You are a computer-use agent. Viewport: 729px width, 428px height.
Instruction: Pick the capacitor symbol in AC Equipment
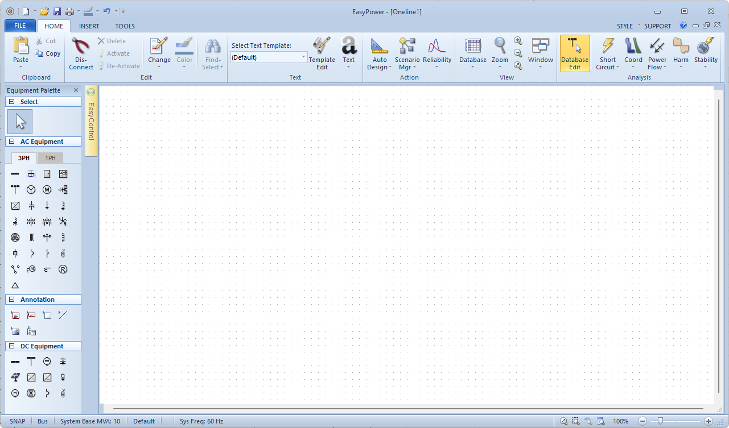(x=31, y=206)
